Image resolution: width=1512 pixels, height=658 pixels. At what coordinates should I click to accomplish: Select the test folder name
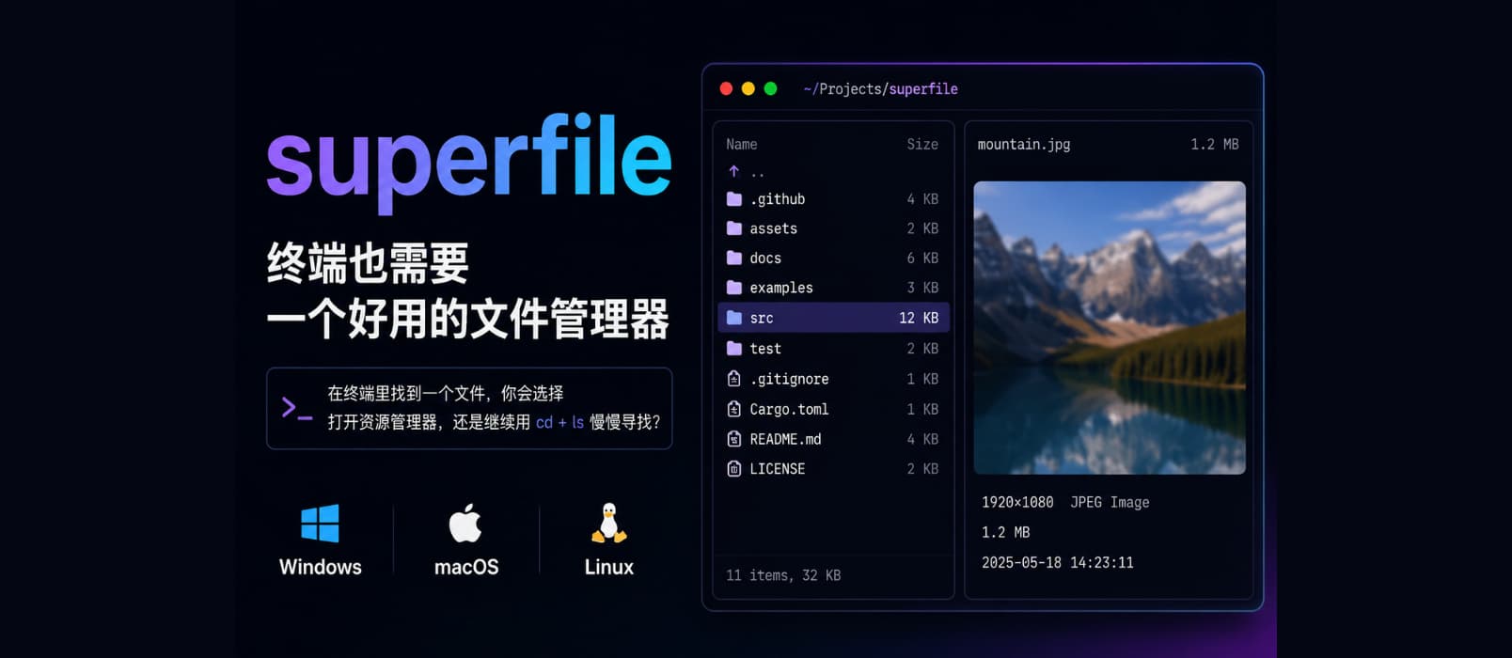(765, 349)
